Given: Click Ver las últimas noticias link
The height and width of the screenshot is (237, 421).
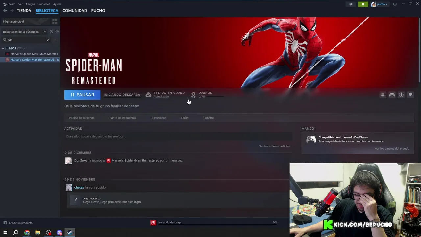Looking at the screenshot, I should [274, 146].
